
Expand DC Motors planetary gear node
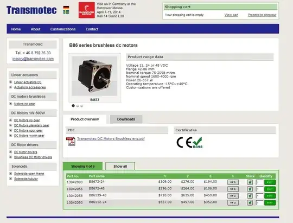pyautogui.click(x=11, y=125)
